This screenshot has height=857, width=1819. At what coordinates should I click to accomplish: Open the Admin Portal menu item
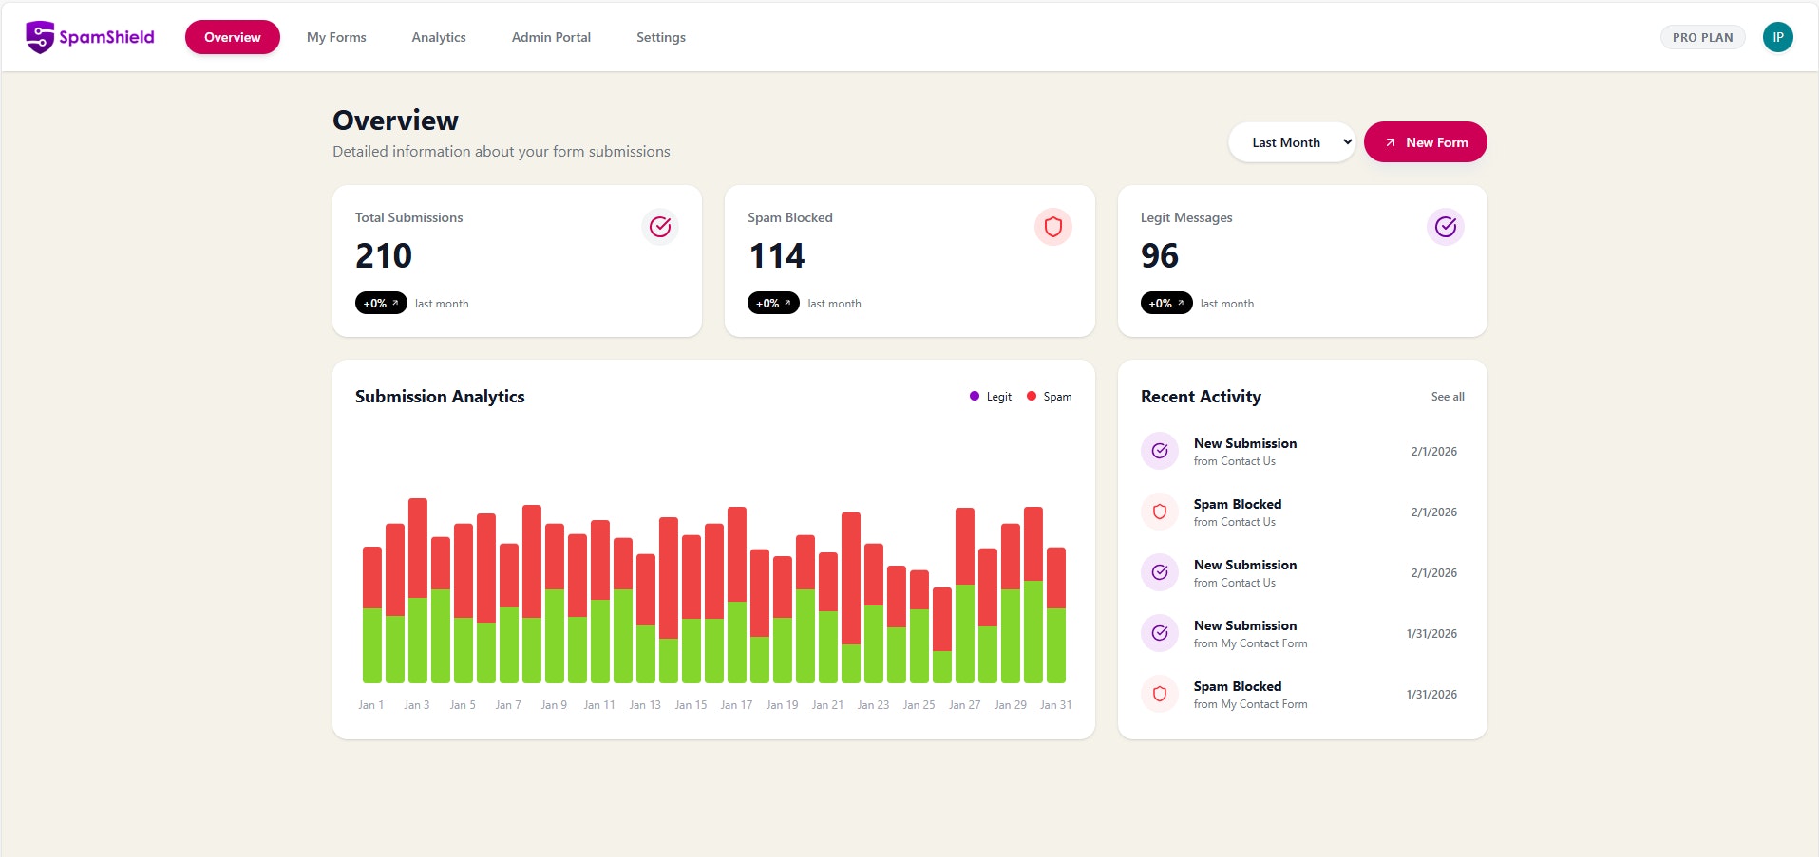550,37
